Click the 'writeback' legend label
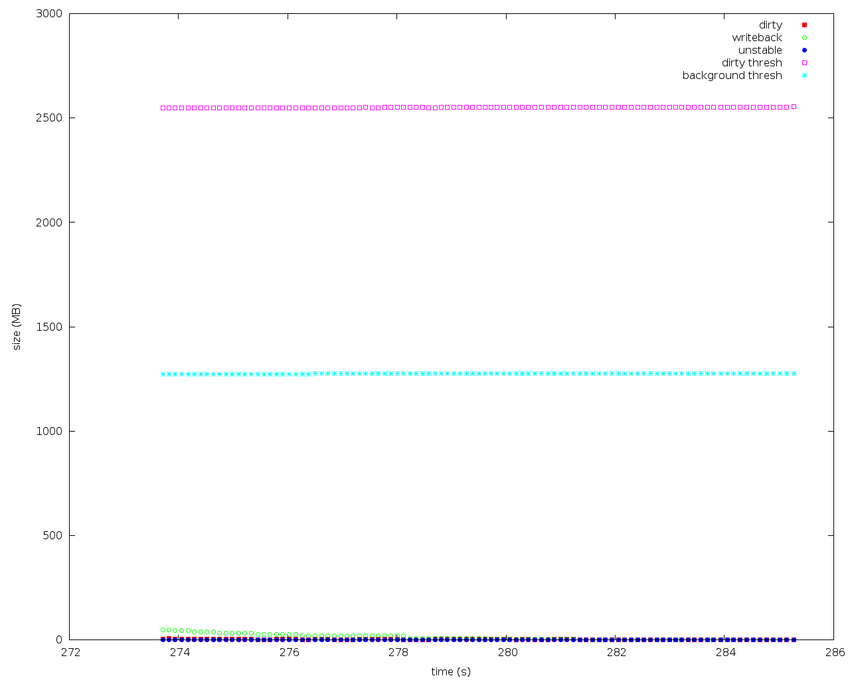This screenshot has height=680, width=850. [757, 38]
